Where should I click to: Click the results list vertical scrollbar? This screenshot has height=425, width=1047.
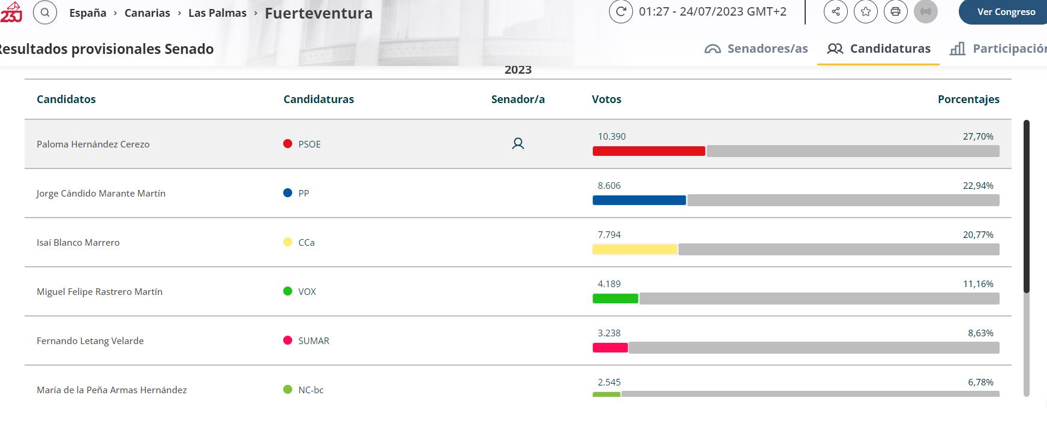point(1027,258)
